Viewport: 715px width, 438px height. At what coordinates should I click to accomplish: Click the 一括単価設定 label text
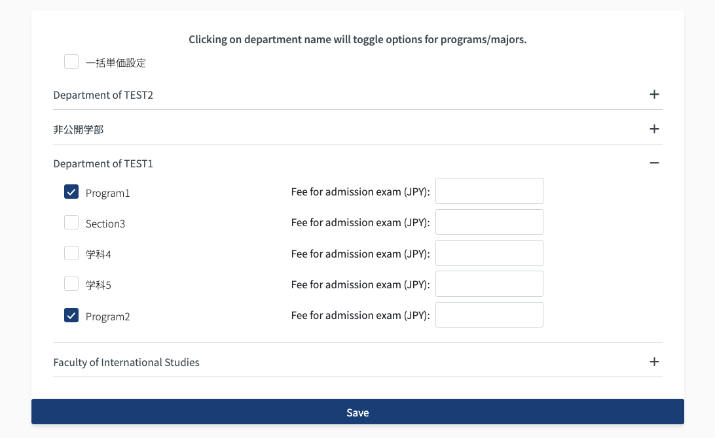pyautogui.click(x=116, y=63)
